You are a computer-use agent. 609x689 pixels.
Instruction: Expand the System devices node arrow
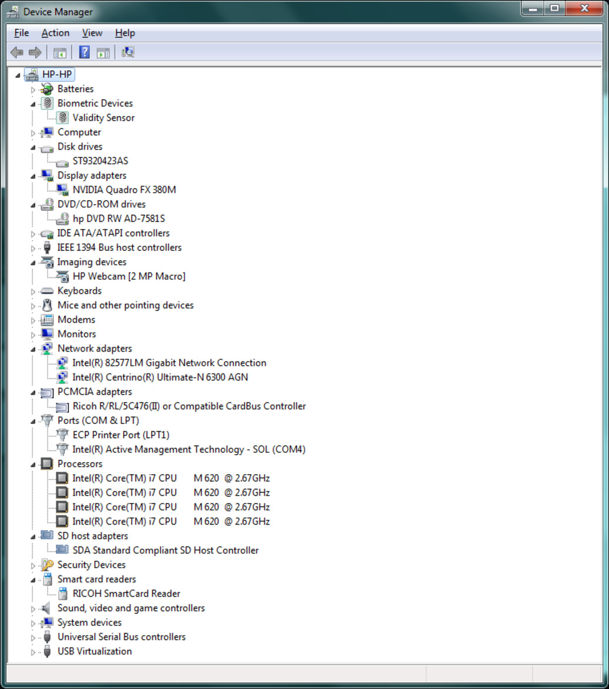click(33, 623)
